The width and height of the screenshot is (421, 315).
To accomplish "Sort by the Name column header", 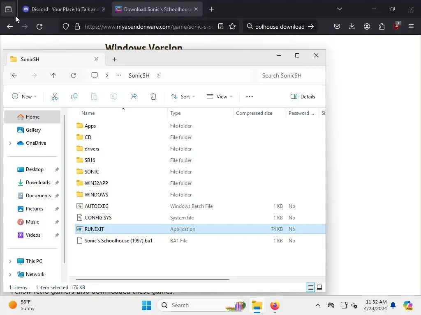I will [x=88, y=113].
